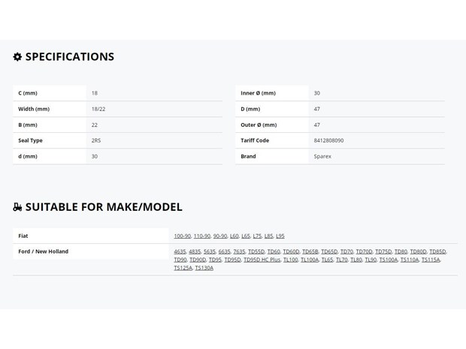Select the TL100A model link
466x349 pixels.
[x=310, y=260]
